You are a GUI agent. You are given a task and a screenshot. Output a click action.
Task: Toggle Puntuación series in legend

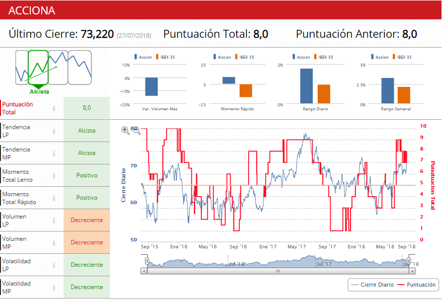(417, 285)
